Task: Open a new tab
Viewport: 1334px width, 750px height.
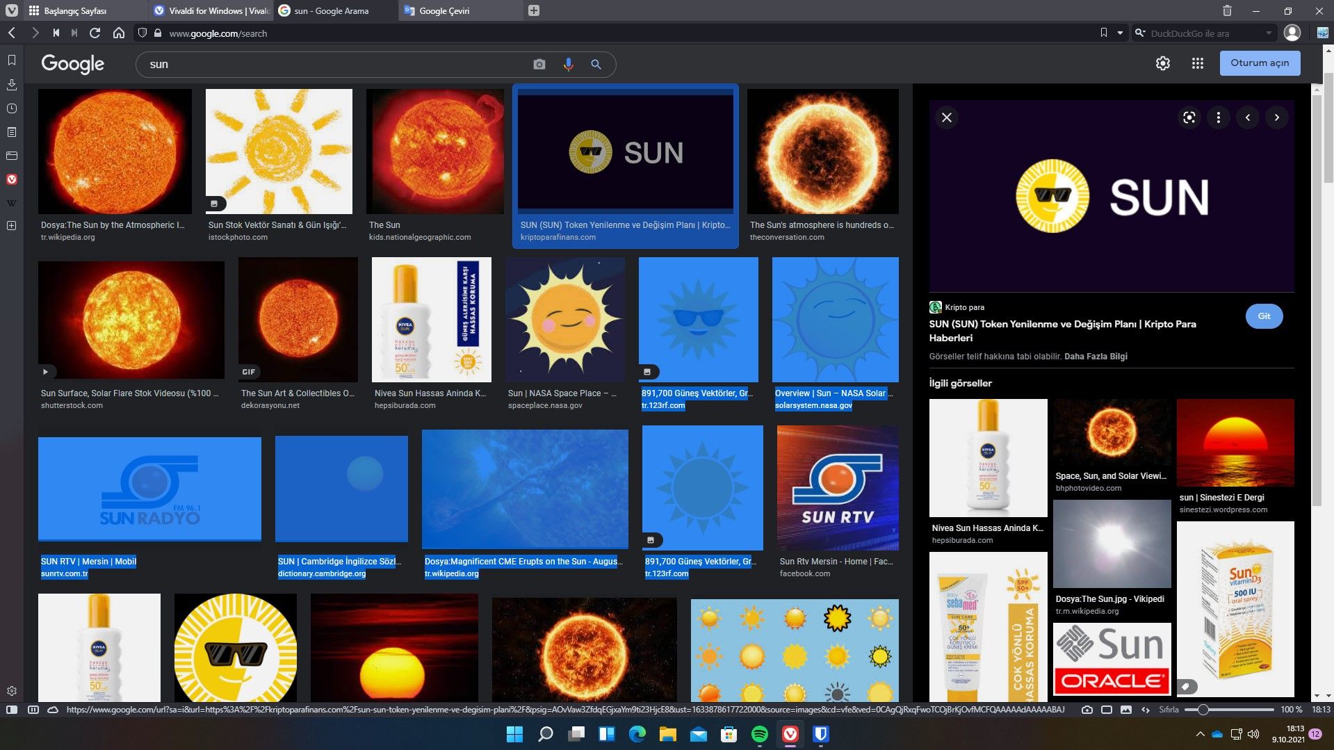Action: point(533,10)
